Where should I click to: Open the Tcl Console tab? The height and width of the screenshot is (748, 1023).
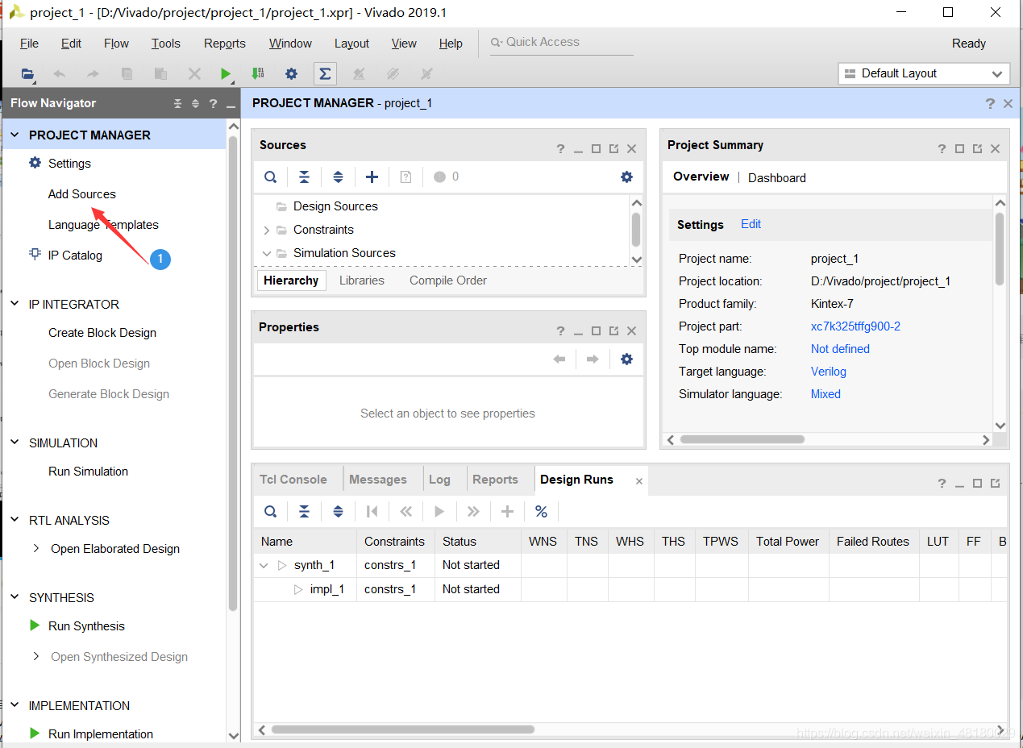point(293,480)
